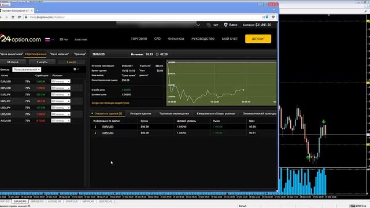Open the ТОРГОВЛЯ menu
This screenshot has width=370, height=208.
(x=139, y=39)
